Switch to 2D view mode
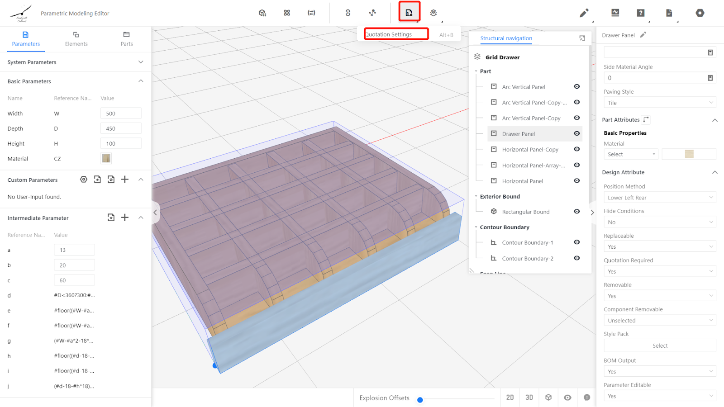Viewport: 724px width, 407px height. click(510, 398)
